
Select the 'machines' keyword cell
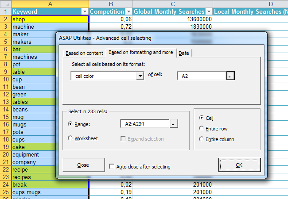34,57
